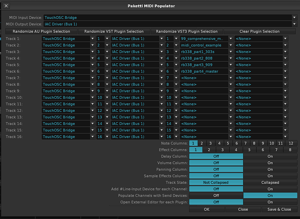Set Note Columns to 1
The image size is (300, 219).
pos(193,143)
